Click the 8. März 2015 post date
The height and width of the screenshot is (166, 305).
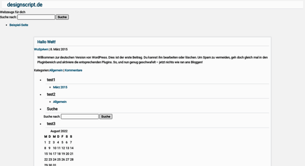(59, 49)
